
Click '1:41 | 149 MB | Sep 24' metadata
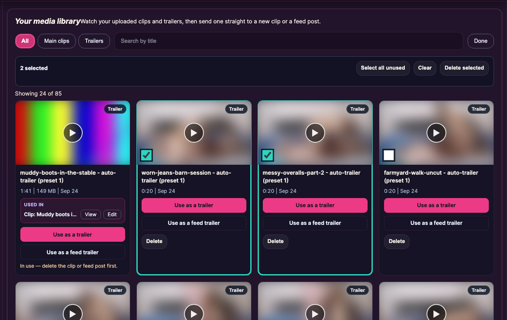click(49, 191)
